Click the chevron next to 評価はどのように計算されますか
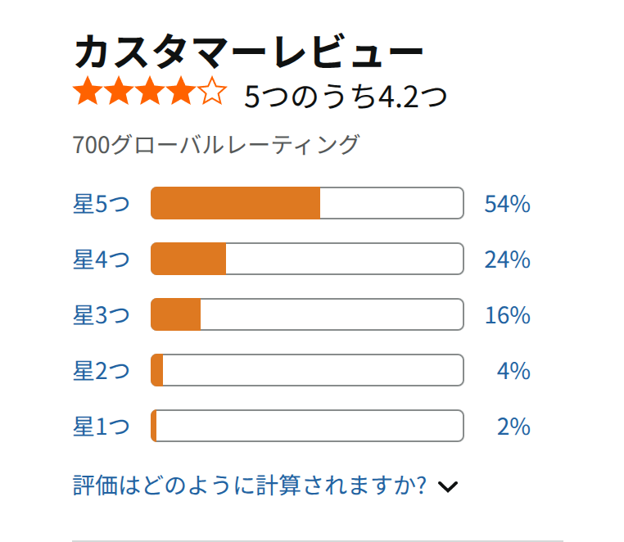Viewport: 624px width, 542px height. tap(448, 486)
